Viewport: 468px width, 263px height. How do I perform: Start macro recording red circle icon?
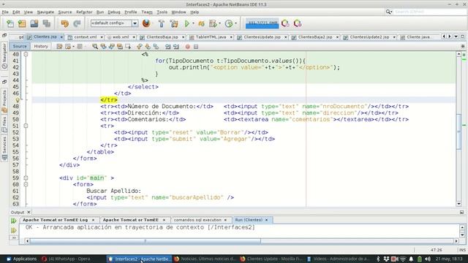coord(187,47)
